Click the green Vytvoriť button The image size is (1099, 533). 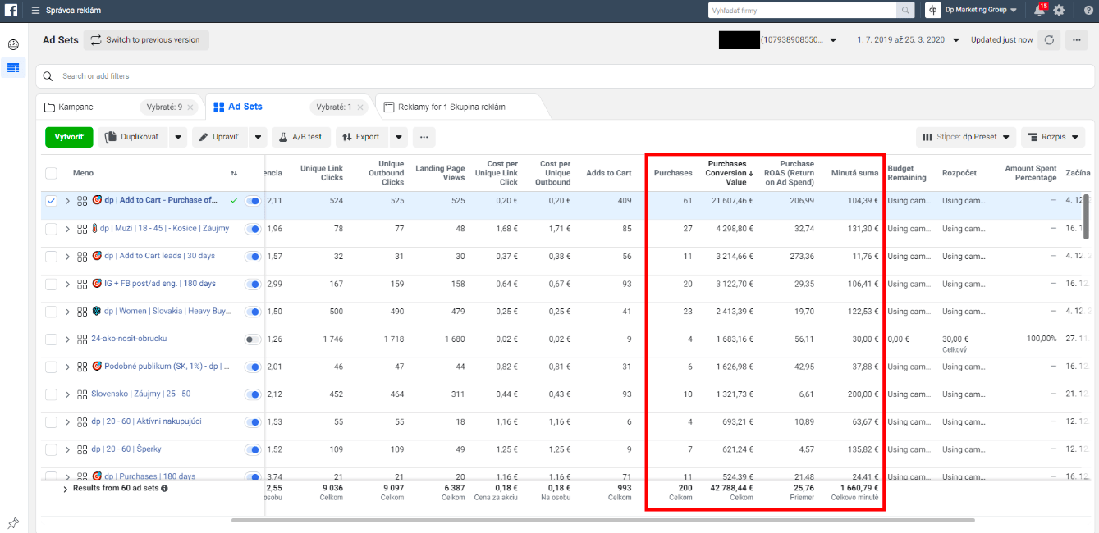[69, 137]
